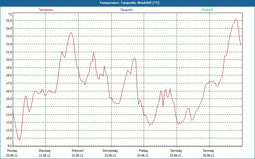Click the 15,0 y-axis value
The image size is (255, 159).
tap(9, 99)
